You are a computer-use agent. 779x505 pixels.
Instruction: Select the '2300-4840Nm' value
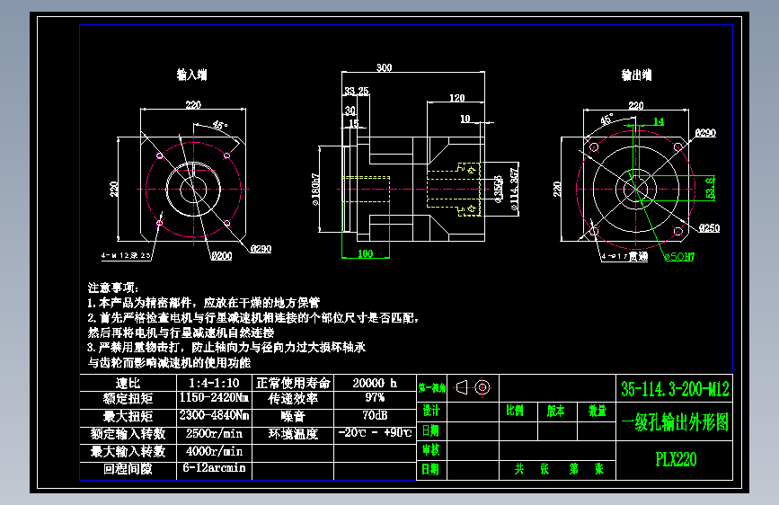[x=214, y=415]
